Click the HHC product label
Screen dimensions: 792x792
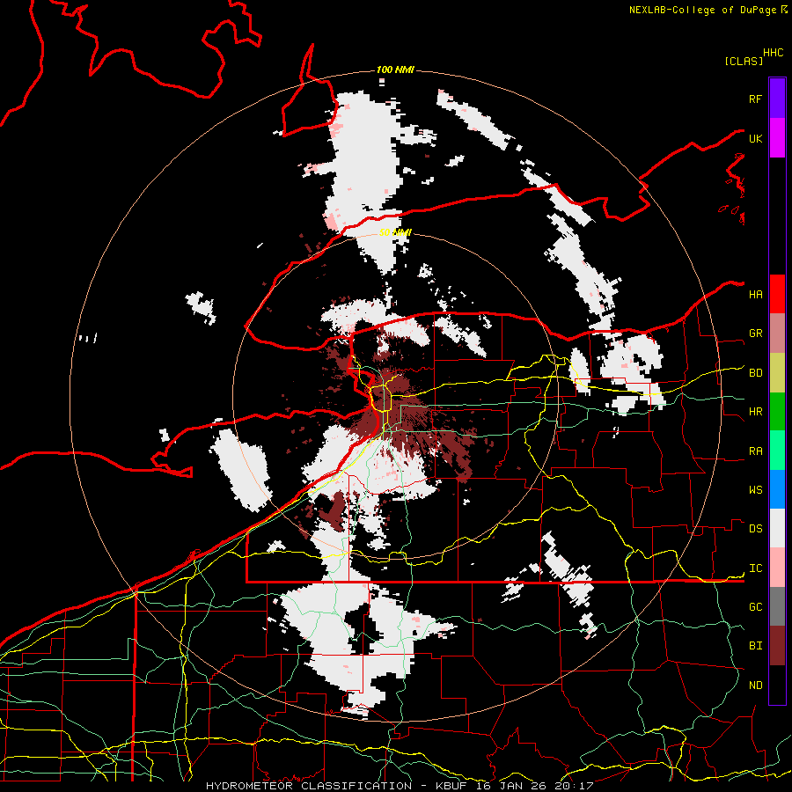773,53
